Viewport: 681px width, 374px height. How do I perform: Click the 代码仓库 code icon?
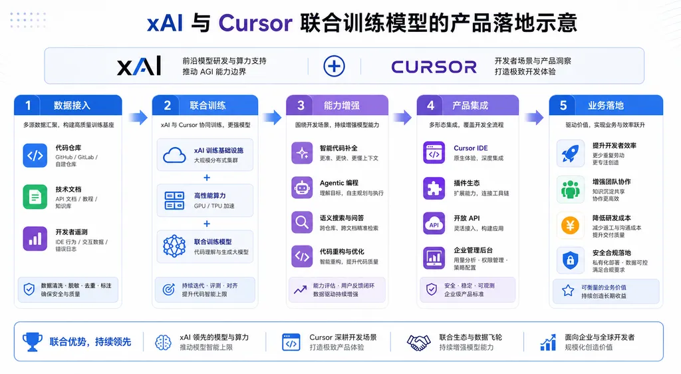pos(35,155)
